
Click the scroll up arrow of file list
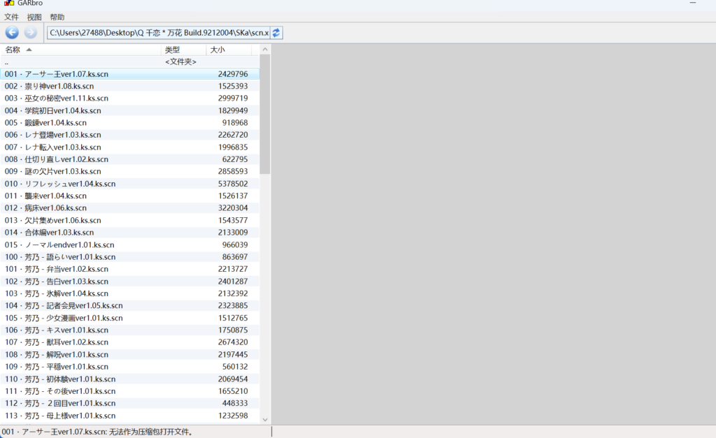point(265,50)
